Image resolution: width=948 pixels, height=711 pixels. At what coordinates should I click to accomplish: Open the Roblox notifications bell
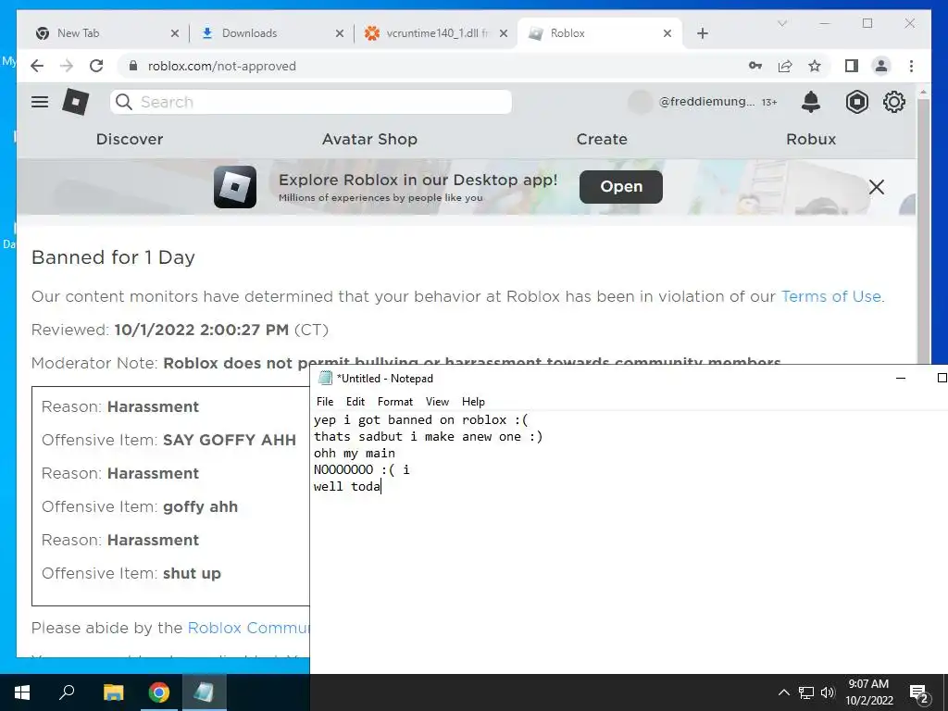point(811,102)
